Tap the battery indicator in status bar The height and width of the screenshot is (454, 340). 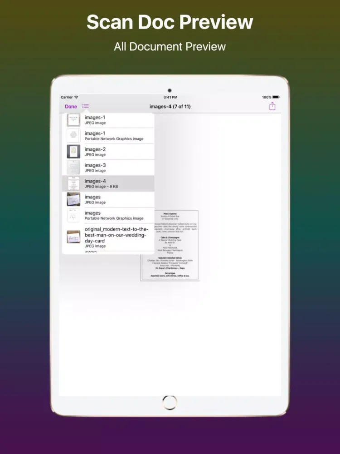(276, 97)
